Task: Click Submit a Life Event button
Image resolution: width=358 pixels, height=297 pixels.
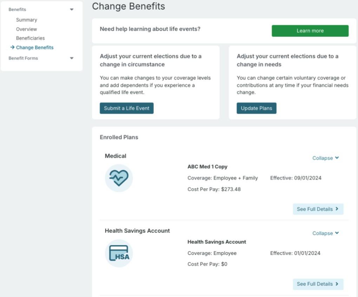Action: click(126, 108)
